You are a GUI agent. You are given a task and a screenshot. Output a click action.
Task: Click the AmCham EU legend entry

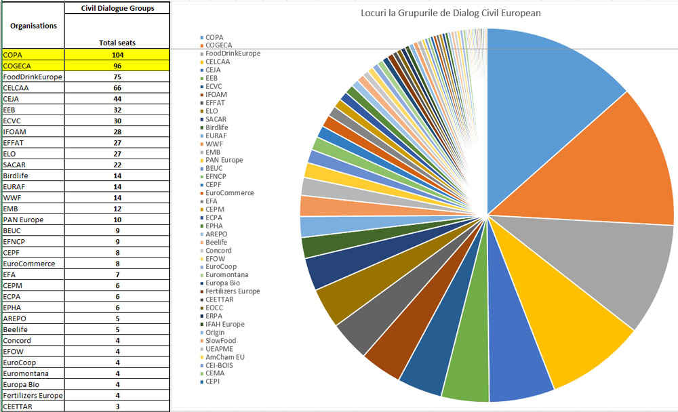(x=222, y=356)
